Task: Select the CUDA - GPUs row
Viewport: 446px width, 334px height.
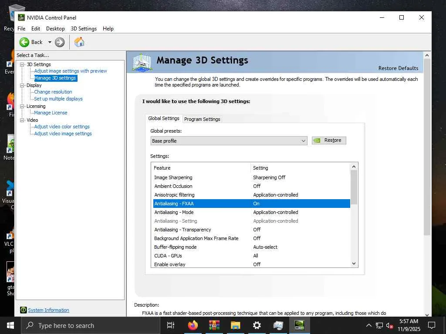Action: (x=251, y=256)
